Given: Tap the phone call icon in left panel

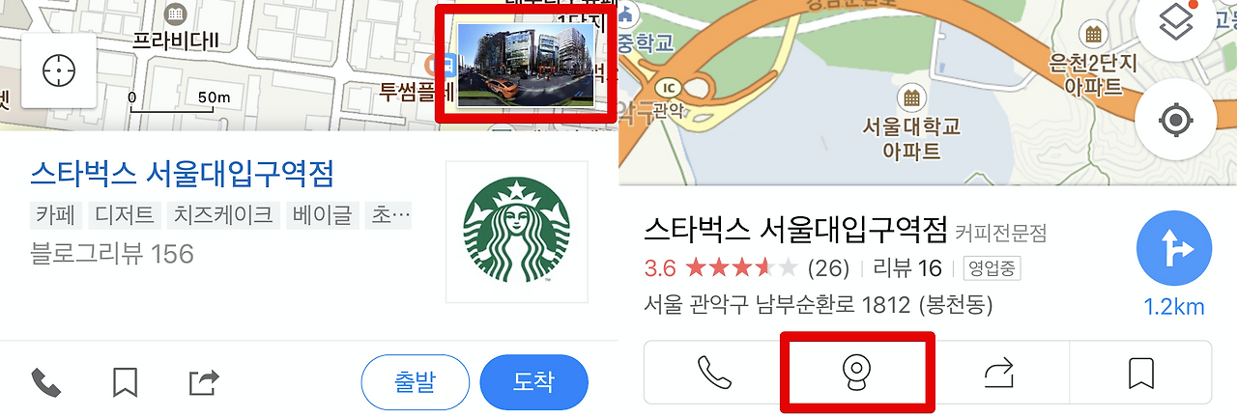Looking at the screenshot, I should coord(46,383).
